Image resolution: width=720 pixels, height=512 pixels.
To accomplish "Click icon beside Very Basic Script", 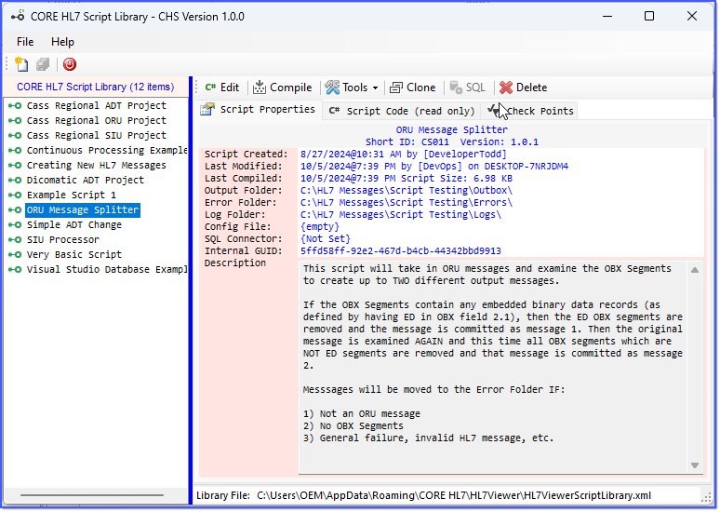I will tap(15, 255).
